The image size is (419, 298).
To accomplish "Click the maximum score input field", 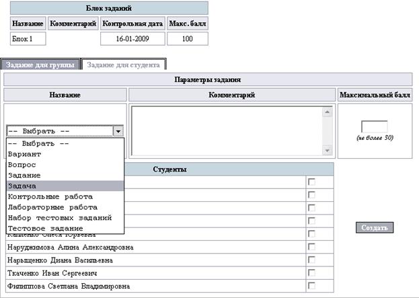I will point(374,126).
